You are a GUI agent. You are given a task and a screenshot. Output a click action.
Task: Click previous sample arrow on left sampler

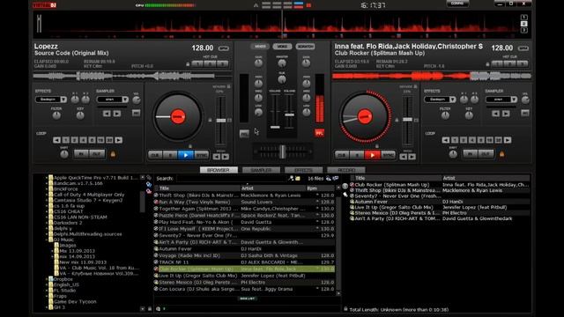(x=107, y=114)
